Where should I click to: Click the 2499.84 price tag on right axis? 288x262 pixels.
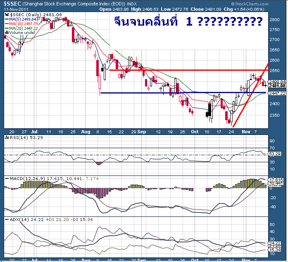pos(277,82)
